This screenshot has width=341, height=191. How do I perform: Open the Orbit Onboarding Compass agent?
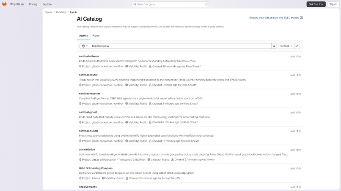(96, 168)
